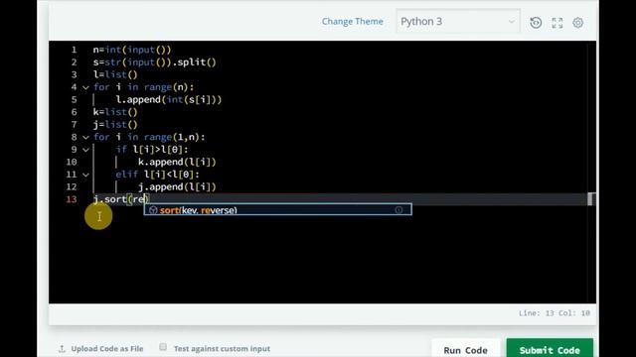Click line number 1 in gutter

point(74,50)
